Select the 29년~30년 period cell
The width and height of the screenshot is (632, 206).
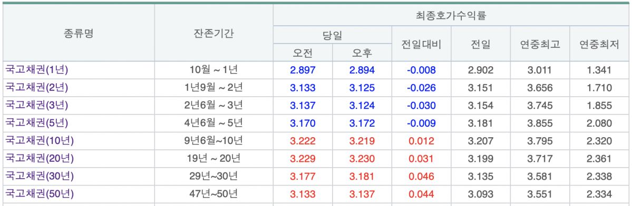(213, 176)
